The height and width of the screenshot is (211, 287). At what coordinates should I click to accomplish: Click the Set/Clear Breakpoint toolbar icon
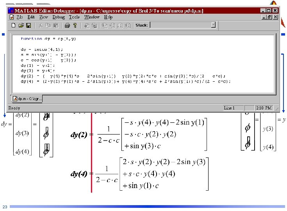[x=87, y=25]
